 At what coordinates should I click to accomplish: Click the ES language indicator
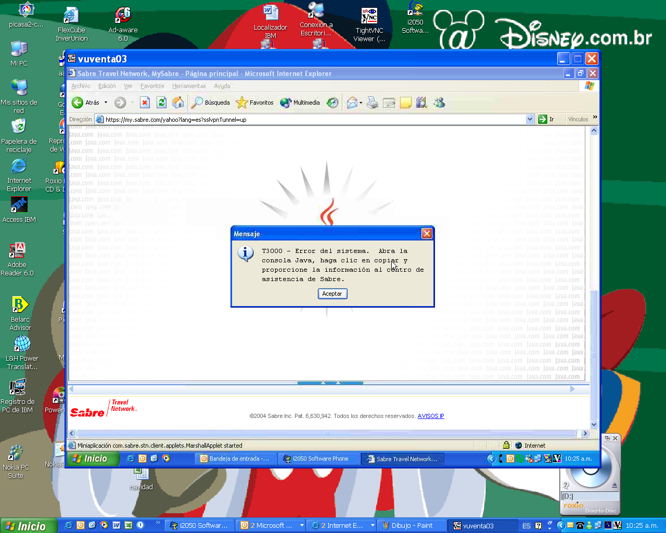tap(527, 526)
